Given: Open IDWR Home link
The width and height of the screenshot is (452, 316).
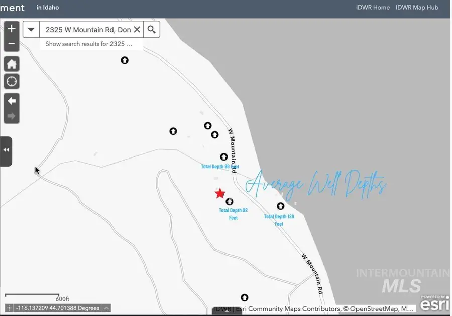Looking at the screenshot, I should click(x=373, y=8).
